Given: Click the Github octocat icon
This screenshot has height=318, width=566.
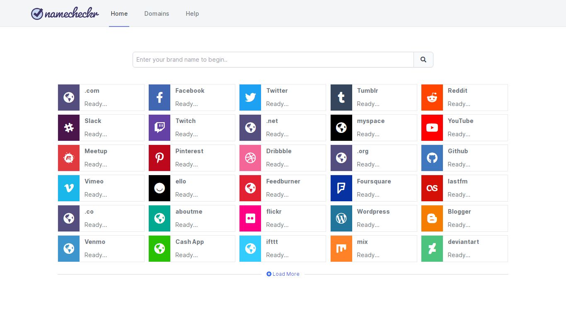Looking at the screenshot, I should coord(432,158).
